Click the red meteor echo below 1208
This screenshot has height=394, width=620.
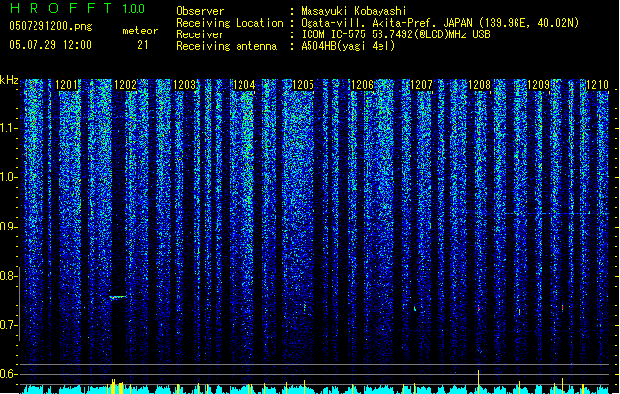pos(478,308)
